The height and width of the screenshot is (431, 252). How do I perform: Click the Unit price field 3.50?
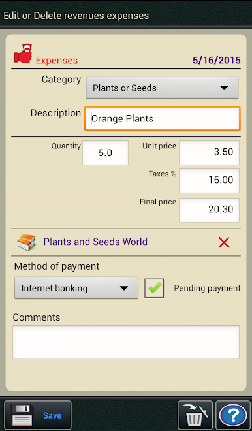[x=209, y=153]
